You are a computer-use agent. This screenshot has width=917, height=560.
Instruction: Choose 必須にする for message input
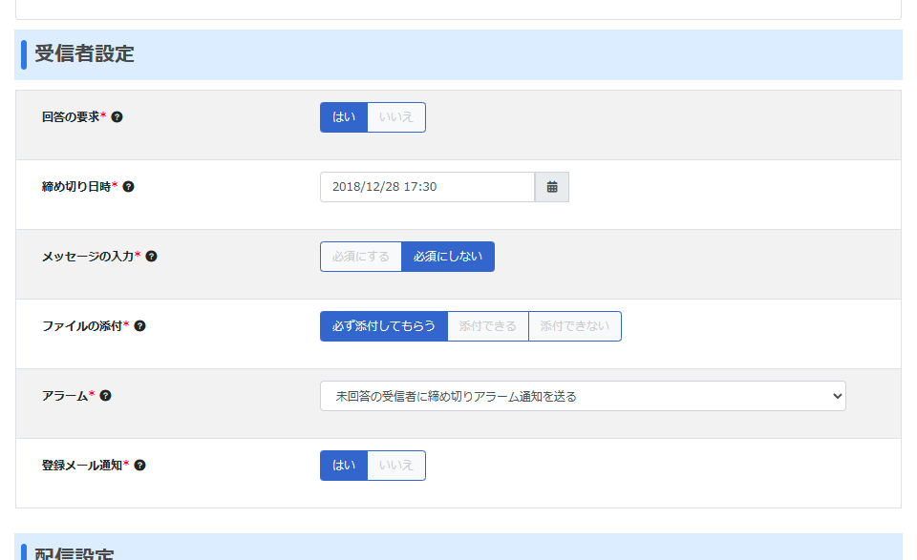361,257
